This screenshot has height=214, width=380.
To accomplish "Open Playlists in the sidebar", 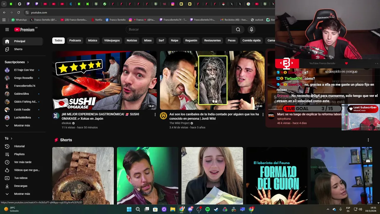I will pos(23,154).
